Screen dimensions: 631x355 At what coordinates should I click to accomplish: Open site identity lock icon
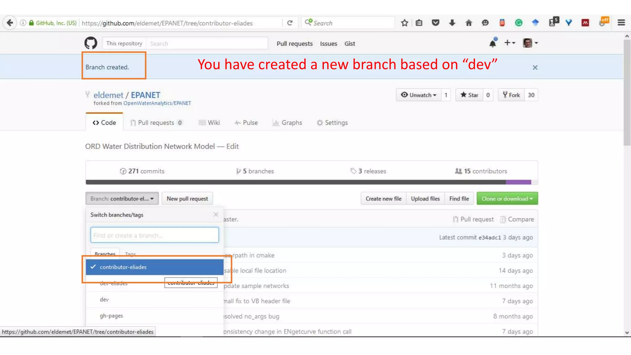coord(31,23)
